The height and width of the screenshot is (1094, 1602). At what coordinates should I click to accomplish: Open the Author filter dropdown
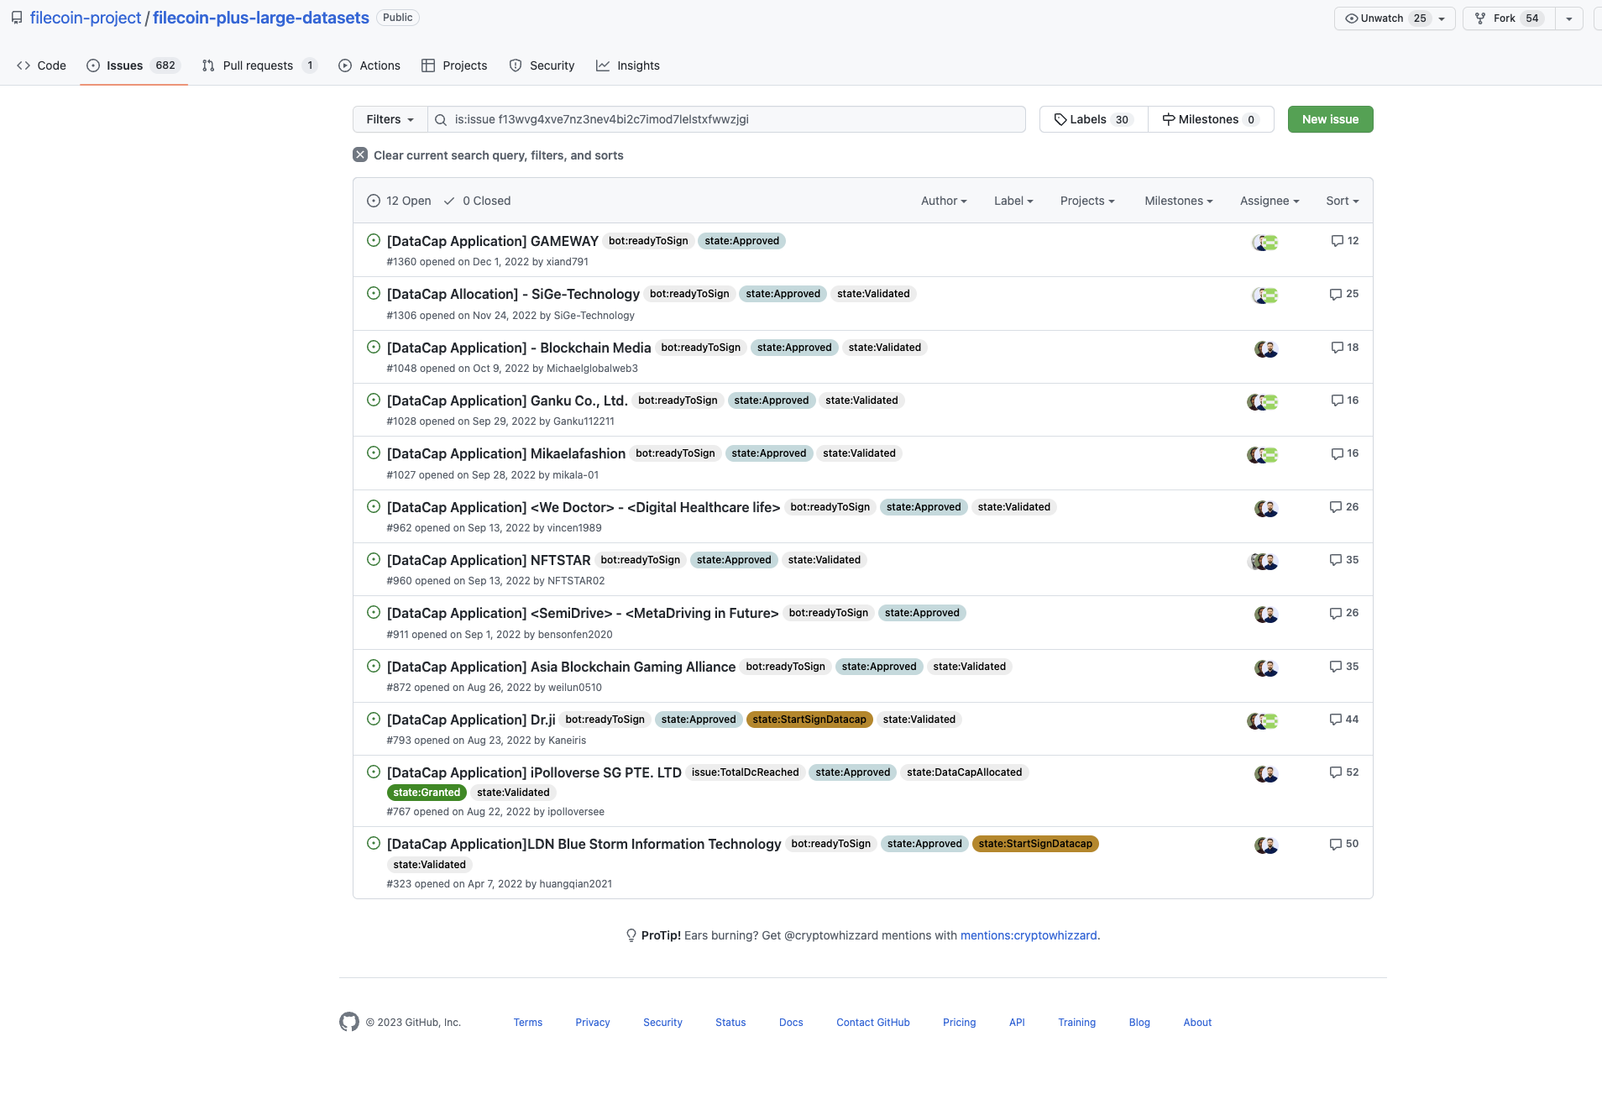943,201
